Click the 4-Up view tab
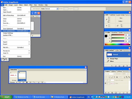This screenshot has width=132, height=99. coord(33,16)
